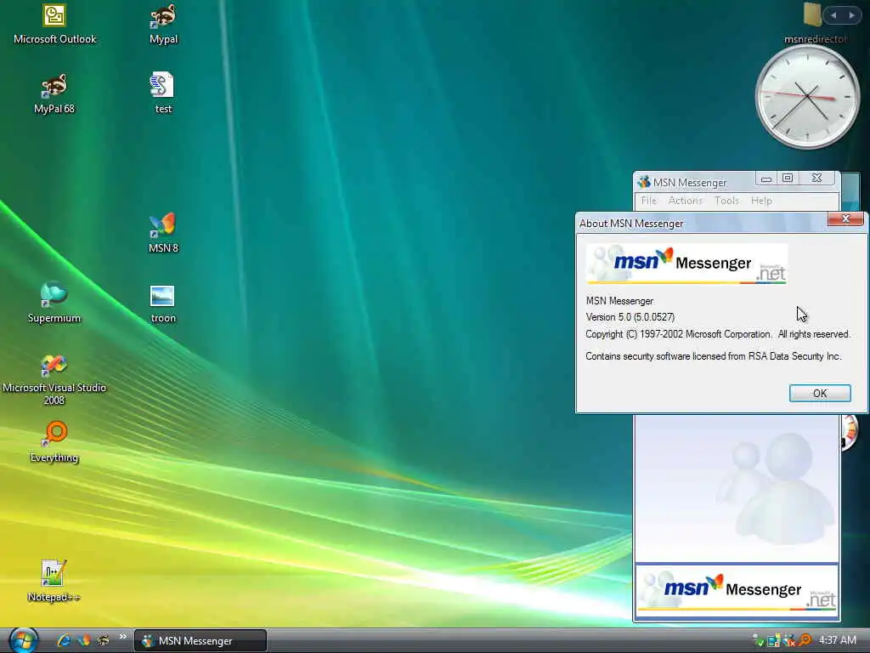Close the About MSN Messenger dialog
Viewport: 870px width, 653px height.
845,219
